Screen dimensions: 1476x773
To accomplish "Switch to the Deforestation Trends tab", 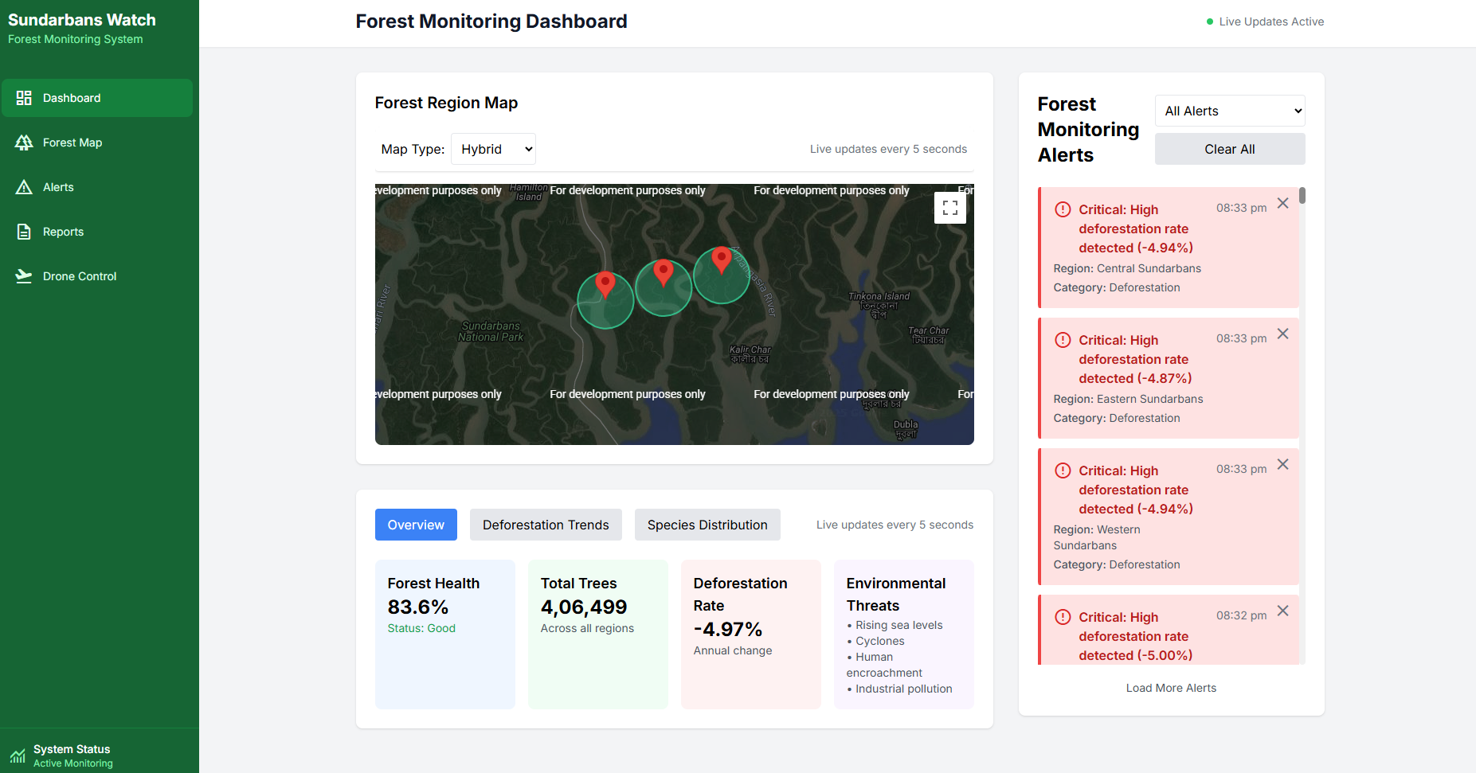I will pos(546,525).
